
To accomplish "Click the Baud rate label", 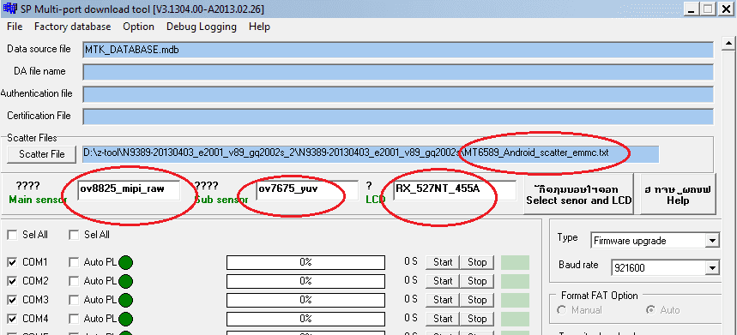I will pos(578,265).
